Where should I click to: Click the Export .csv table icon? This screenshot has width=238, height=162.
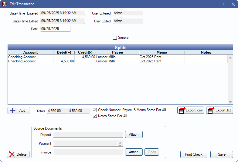[182, 110]
